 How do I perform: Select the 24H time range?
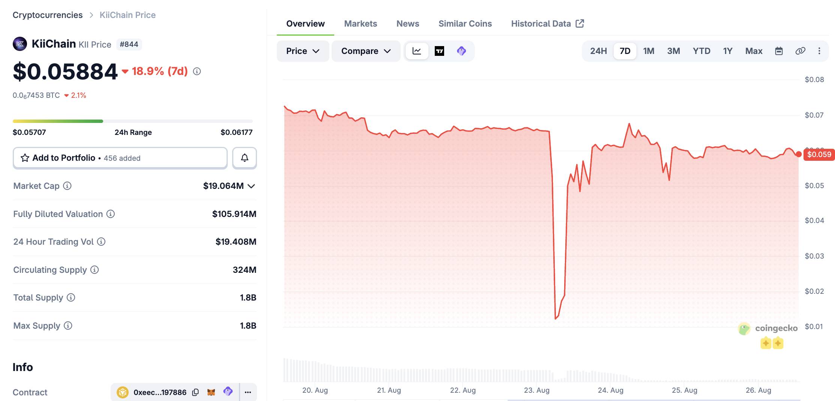coord(598,51)
